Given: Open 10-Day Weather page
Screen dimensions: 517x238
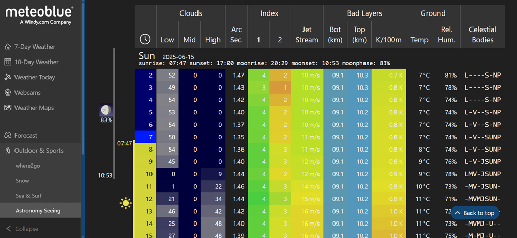Looking at the screenshot, I should click(x=36, y=62).
